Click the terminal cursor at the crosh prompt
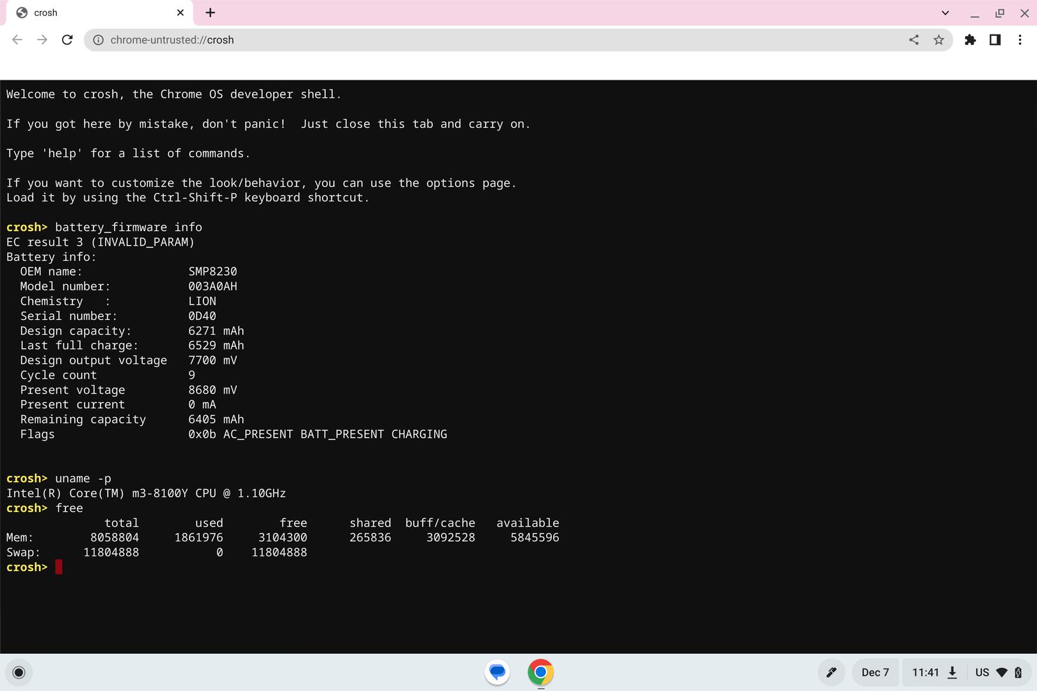 (59, 567)
